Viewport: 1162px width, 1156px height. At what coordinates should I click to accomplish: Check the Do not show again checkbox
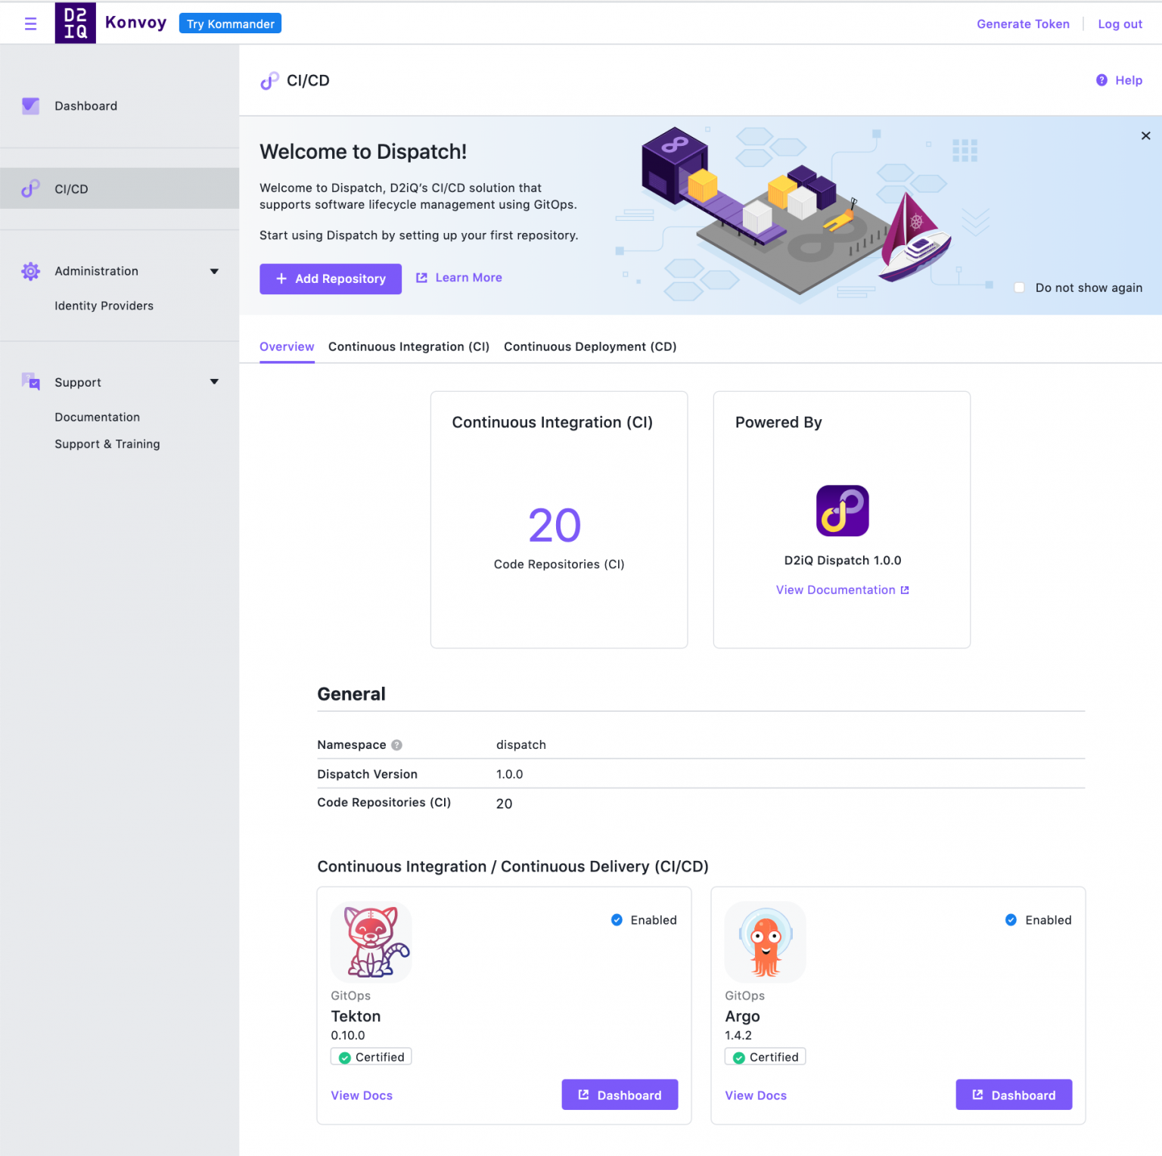pos(1019,287)
